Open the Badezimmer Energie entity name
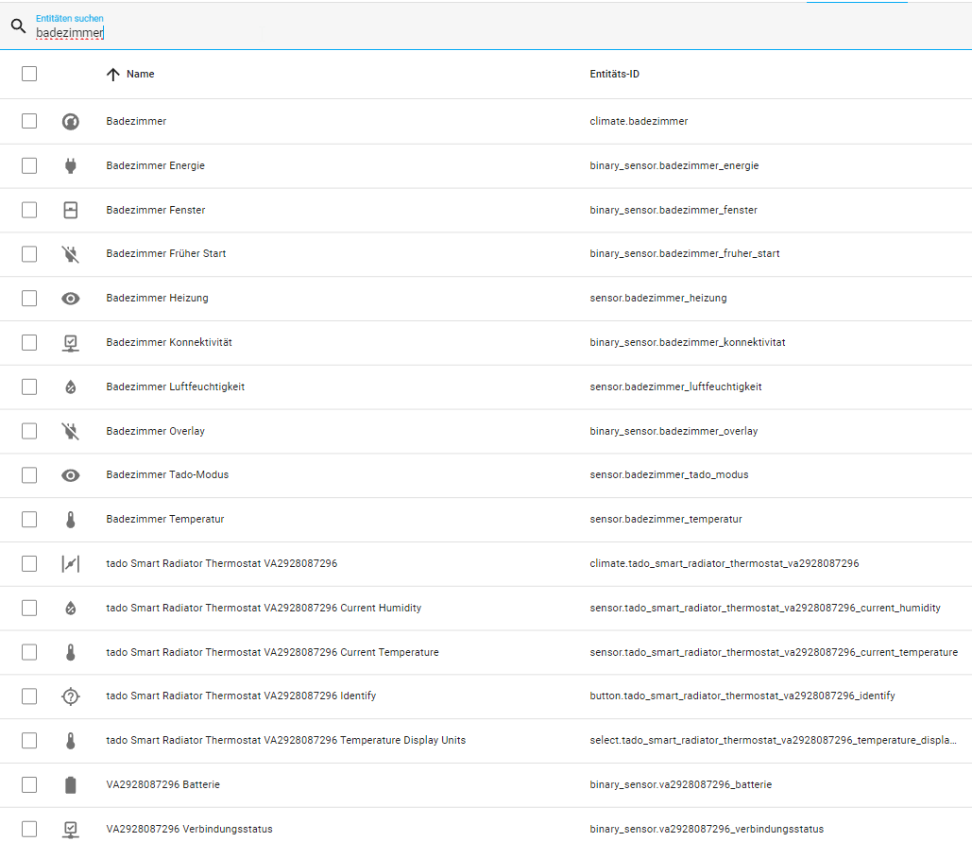972x859 pixels. (155, 165)
